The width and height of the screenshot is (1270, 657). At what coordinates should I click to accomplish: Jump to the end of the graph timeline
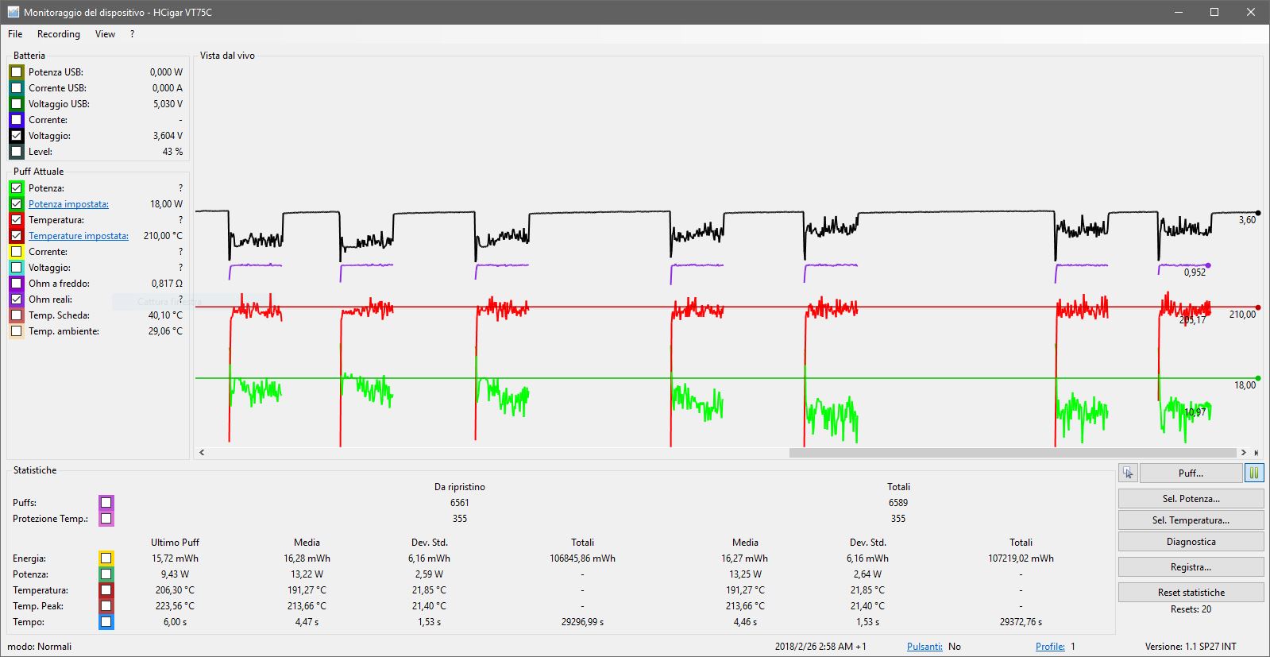[1256, 453]
